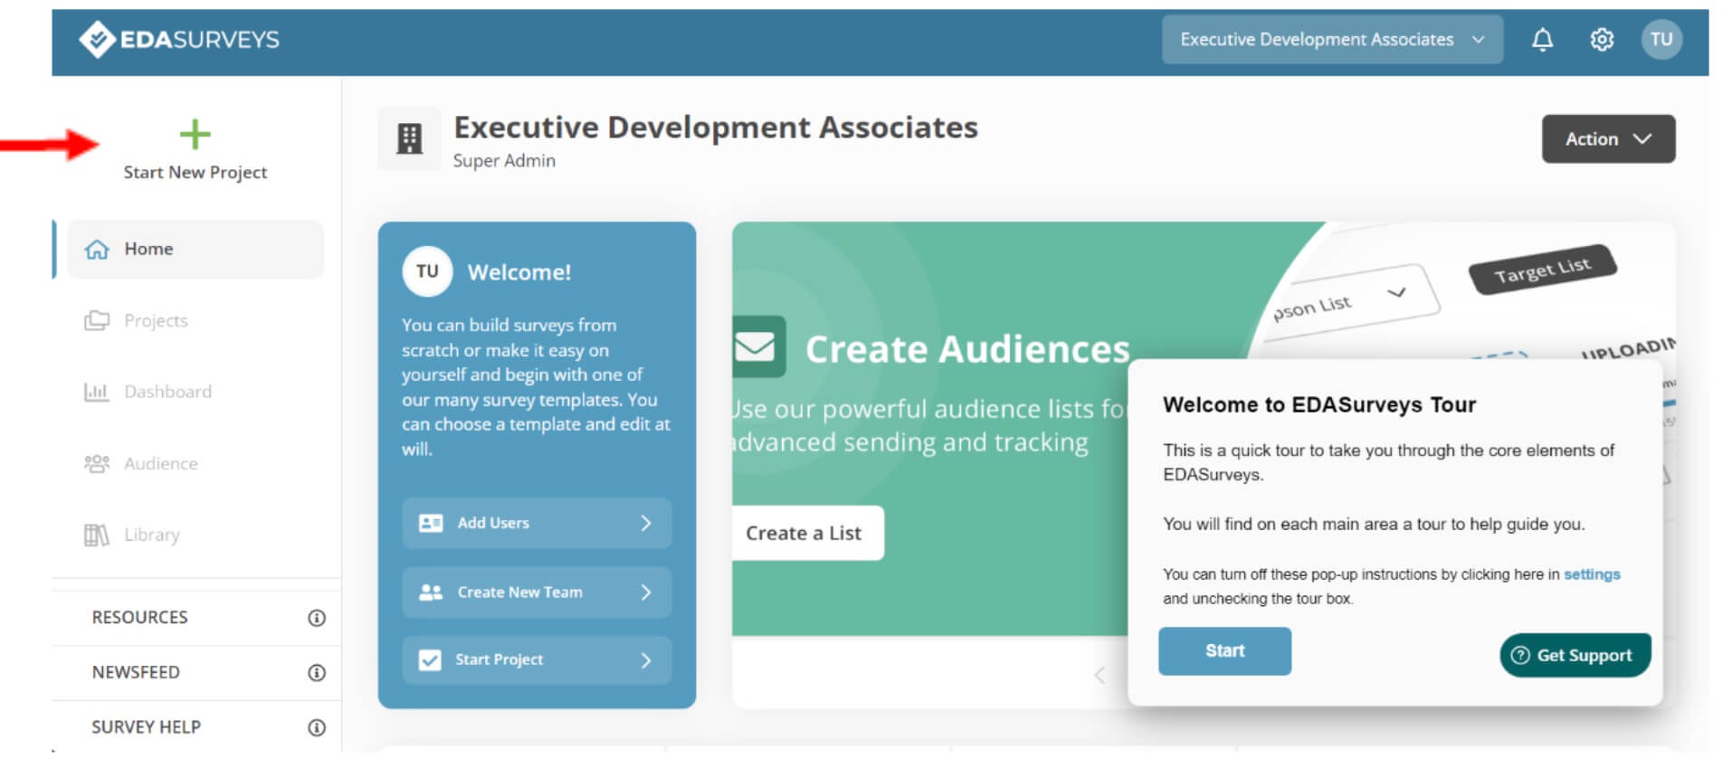Click the envelope icon by Create Audiences
The image size is (1732, 758).
coord(756,346)
